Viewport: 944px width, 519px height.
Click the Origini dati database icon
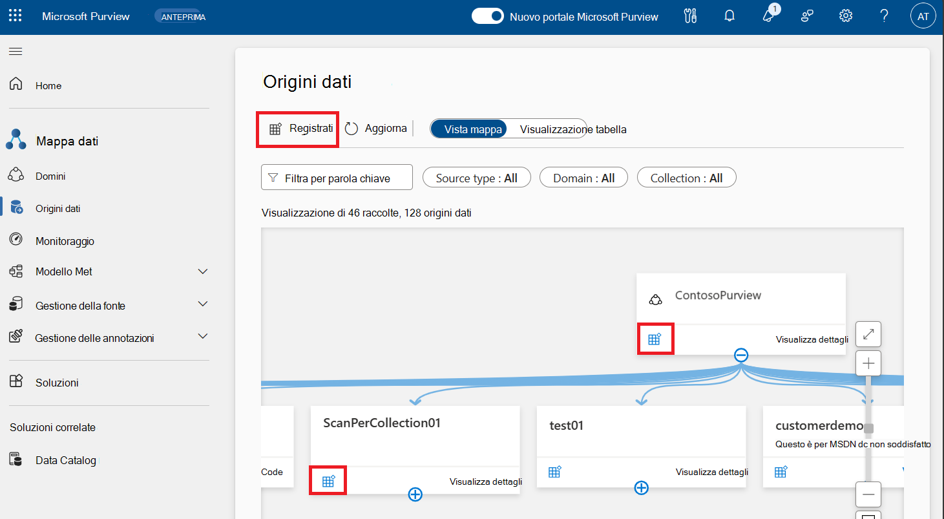point(16,207)
